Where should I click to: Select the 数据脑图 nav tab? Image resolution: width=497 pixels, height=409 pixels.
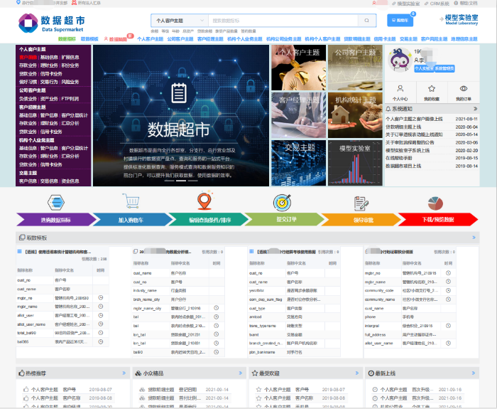pos(116,39)
